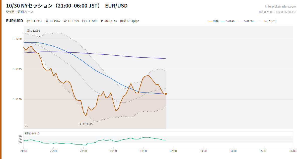Click the 03:00 time axis label
The height and width of the screenshot is (159, 301).
203,151
